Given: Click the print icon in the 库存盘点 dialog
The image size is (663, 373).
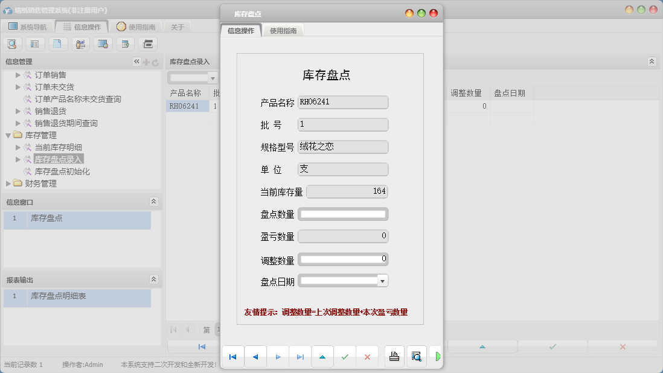Looking at the screenshot, I should point(394,357).
